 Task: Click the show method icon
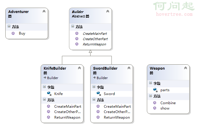pos(155,108)
